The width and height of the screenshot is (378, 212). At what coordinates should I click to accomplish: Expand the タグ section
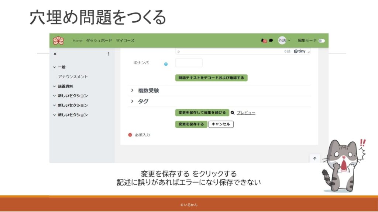[x=132, y=101]
